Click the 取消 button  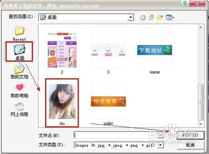pyautogui.click(x=191, y=145)
